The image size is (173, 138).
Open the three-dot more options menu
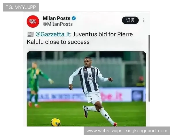click(x=144, y=20)
